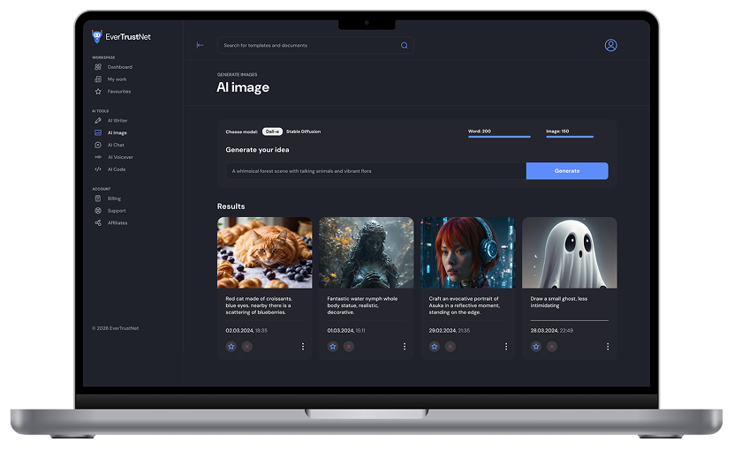Delete the red-haired Asuka portrait result
734x450 pixels.
pos(450,347)
